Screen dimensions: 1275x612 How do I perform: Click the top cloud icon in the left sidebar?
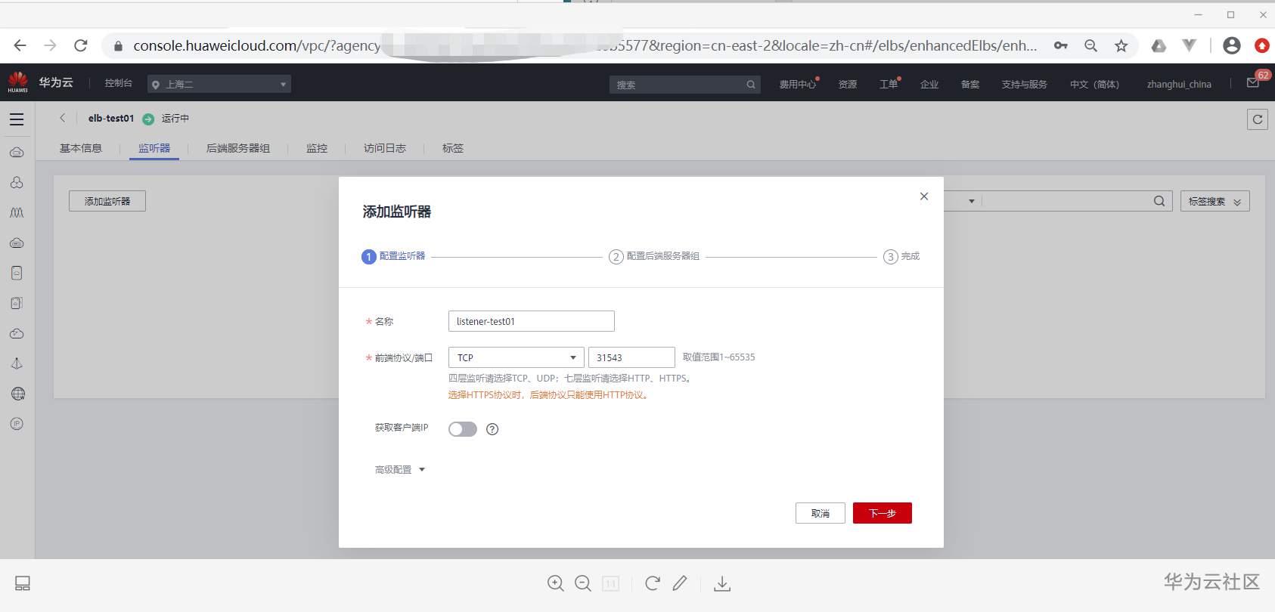coord(17,152)
